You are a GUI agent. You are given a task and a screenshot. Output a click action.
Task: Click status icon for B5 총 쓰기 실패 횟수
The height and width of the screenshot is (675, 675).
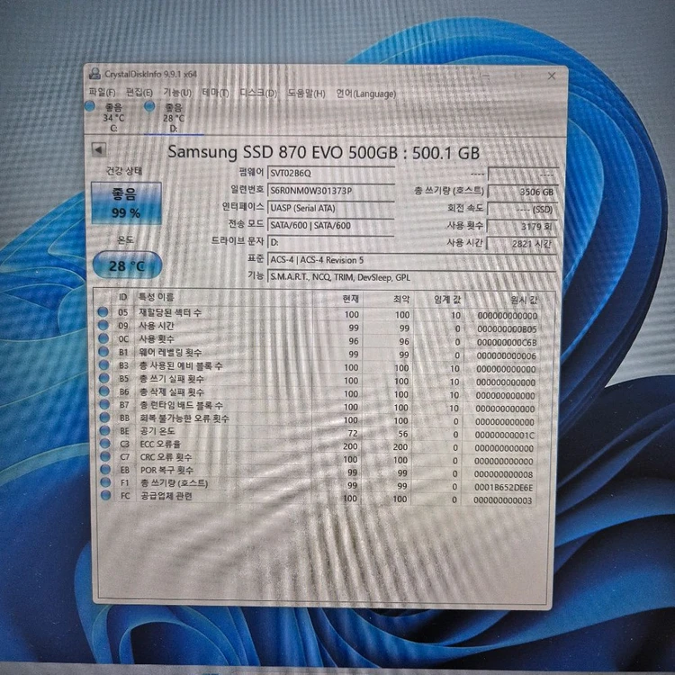pos(104,378)
